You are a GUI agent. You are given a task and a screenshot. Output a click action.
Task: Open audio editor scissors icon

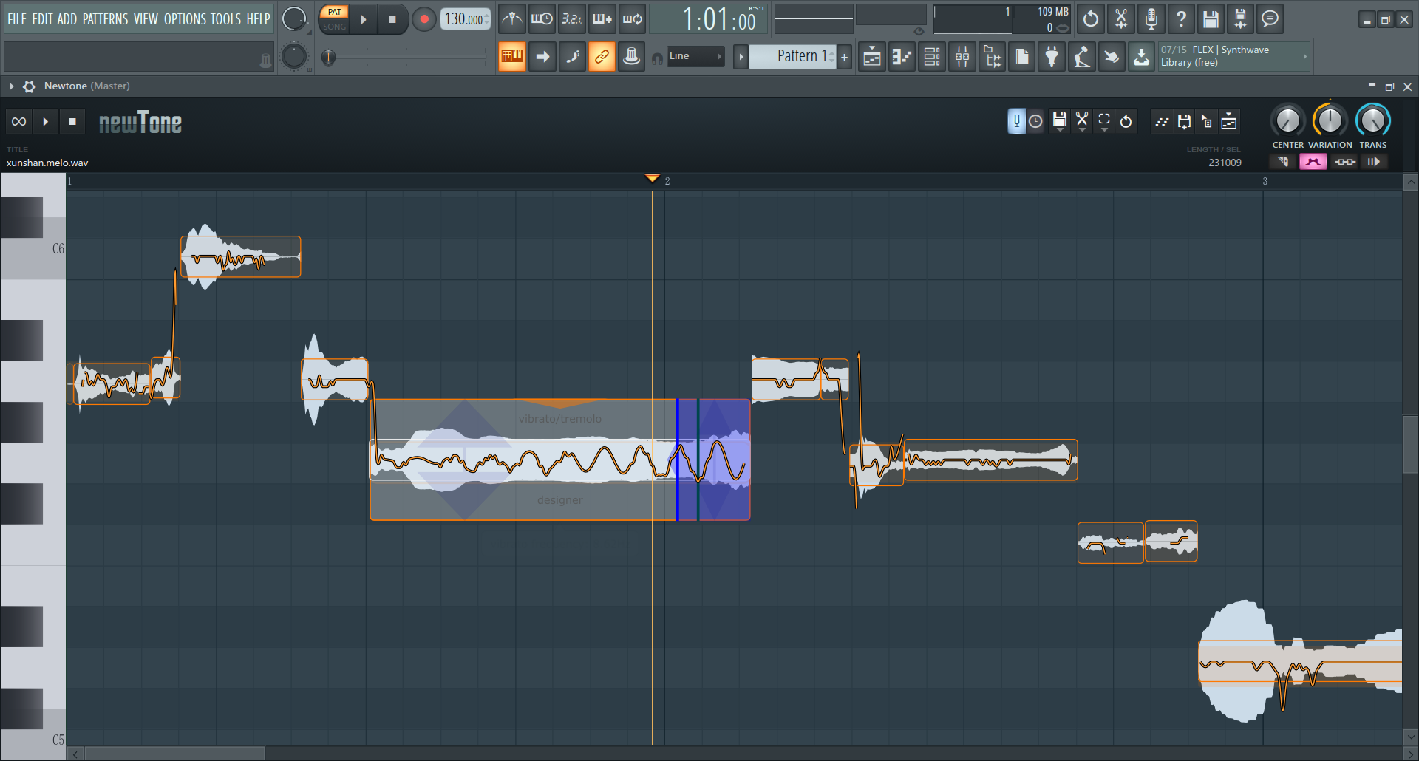click(x=1121, y=19)
